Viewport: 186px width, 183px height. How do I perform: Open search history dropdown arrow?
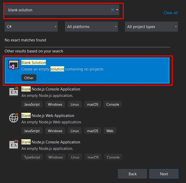[x=117, y=10]
